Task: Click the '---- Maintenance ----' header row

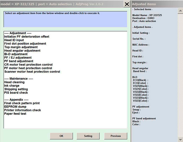Action: pos(19,79)
